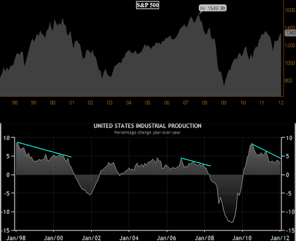This screenshot has height=241, width=296.
Task: Select year label 99 on S&P chart
Action: point(33,102)
